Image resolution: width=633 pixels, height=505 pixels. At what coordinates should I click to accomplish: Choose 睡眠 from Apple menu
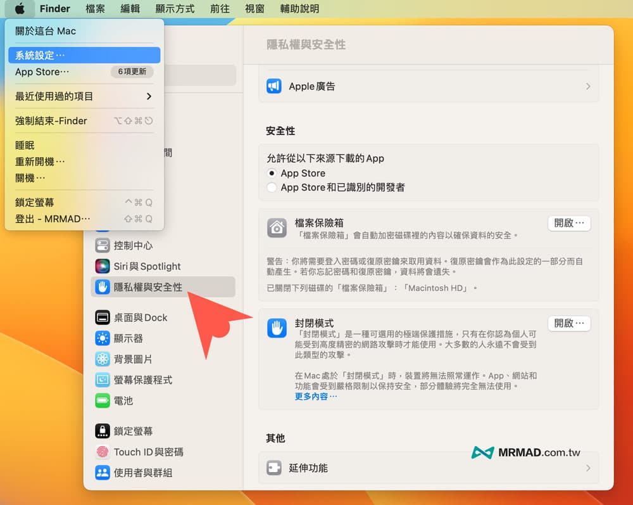[84, 146]
